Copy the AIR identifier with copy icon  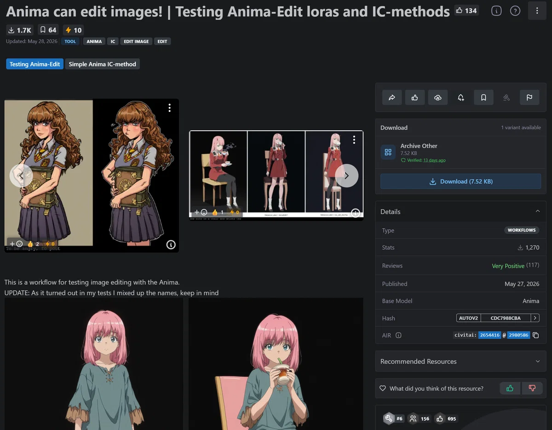click(535, 335)
